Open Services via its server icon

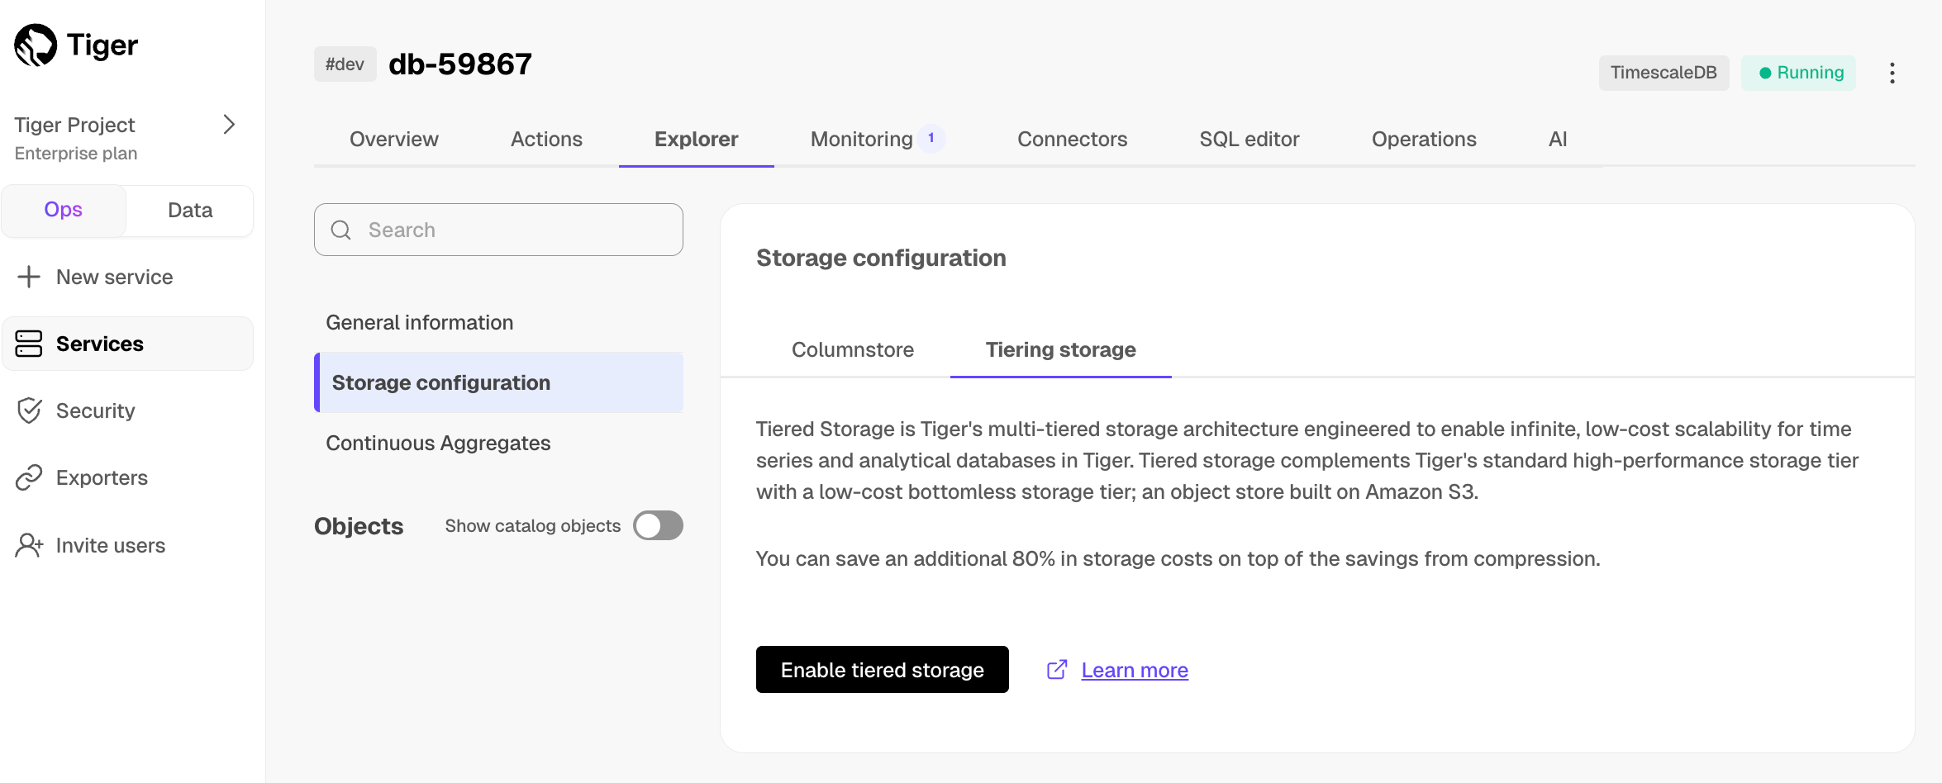click(x=29, y=344)
